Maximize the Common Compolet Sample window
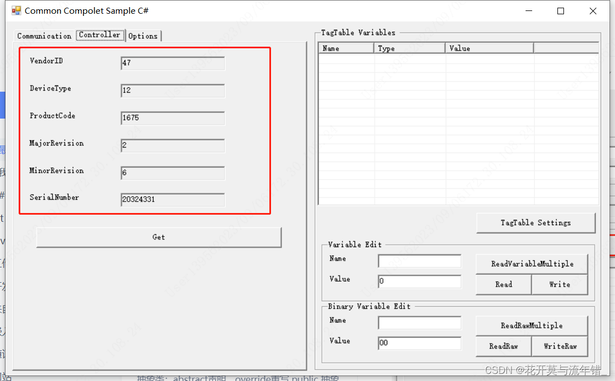Viewport: 615px width, 381px height. [561, 11]
